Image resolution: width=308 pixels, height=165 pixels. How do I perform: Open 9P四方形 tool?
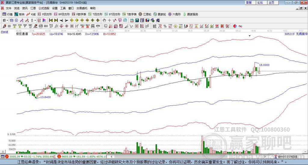(x=62, y=14)
